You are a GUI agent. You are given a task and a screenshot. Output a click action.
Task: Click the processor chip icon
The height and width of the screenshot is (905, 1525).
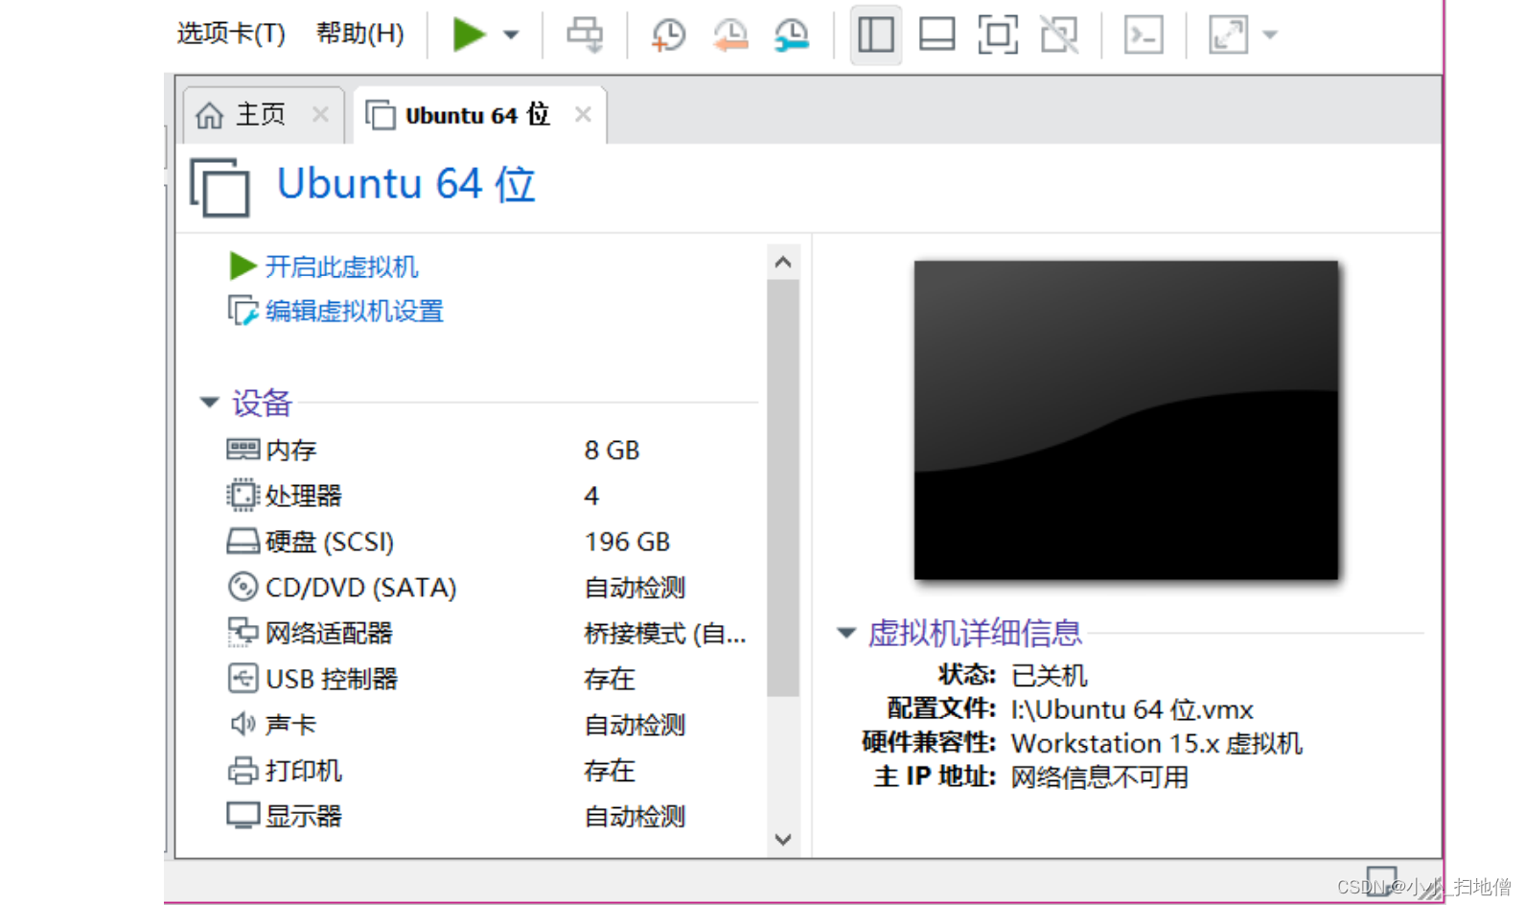click(x=243, y=495)
